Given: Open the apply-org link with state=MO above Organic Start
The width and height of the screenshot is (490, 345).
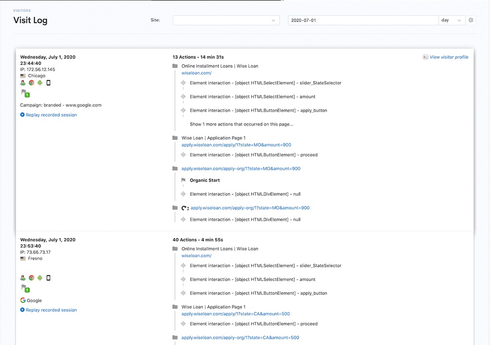Looking at the screenshot, I should [241, 169].
